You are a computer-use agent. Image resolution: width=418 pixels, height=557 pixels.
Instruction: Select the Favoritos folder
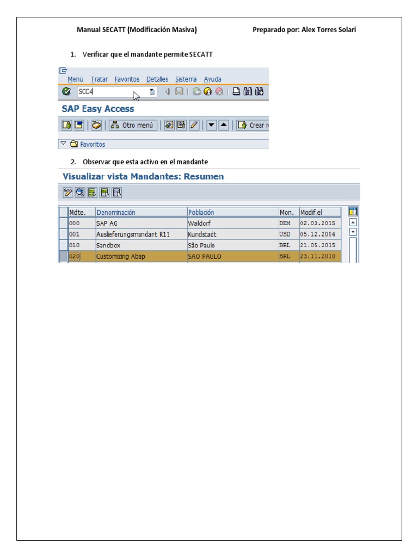[x=88, y=144]
